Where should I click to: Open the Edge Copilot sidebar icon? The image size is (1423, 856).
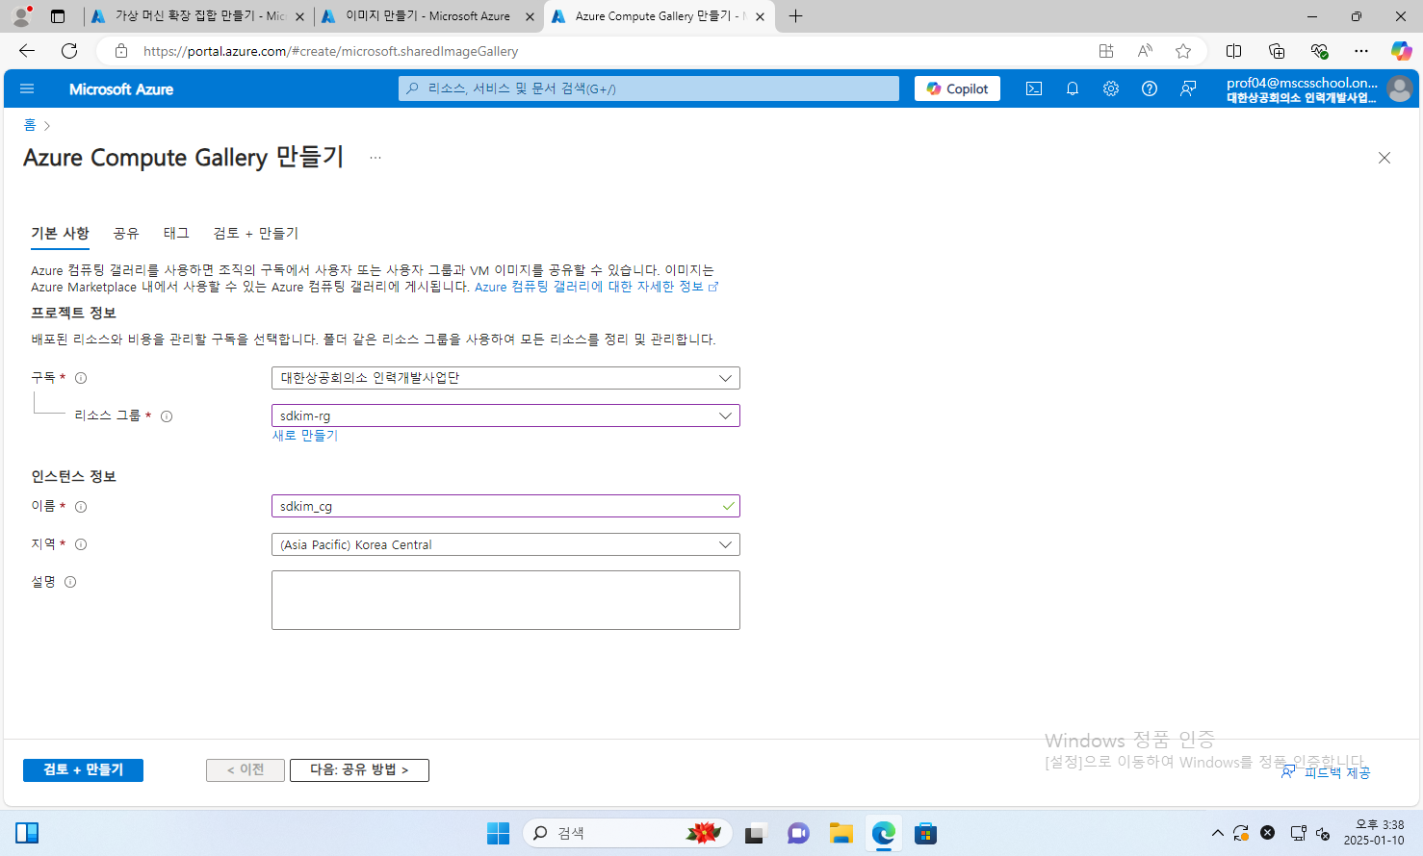click(1402, 51)
